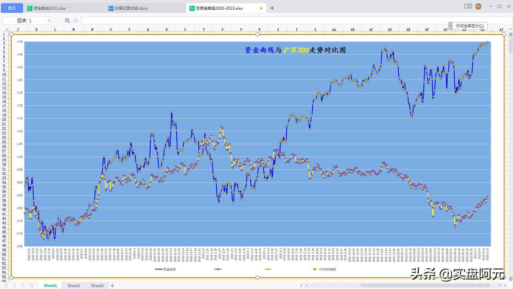Jump to first sheet navigation arrow
513x289 pixels.
(6, 285)
